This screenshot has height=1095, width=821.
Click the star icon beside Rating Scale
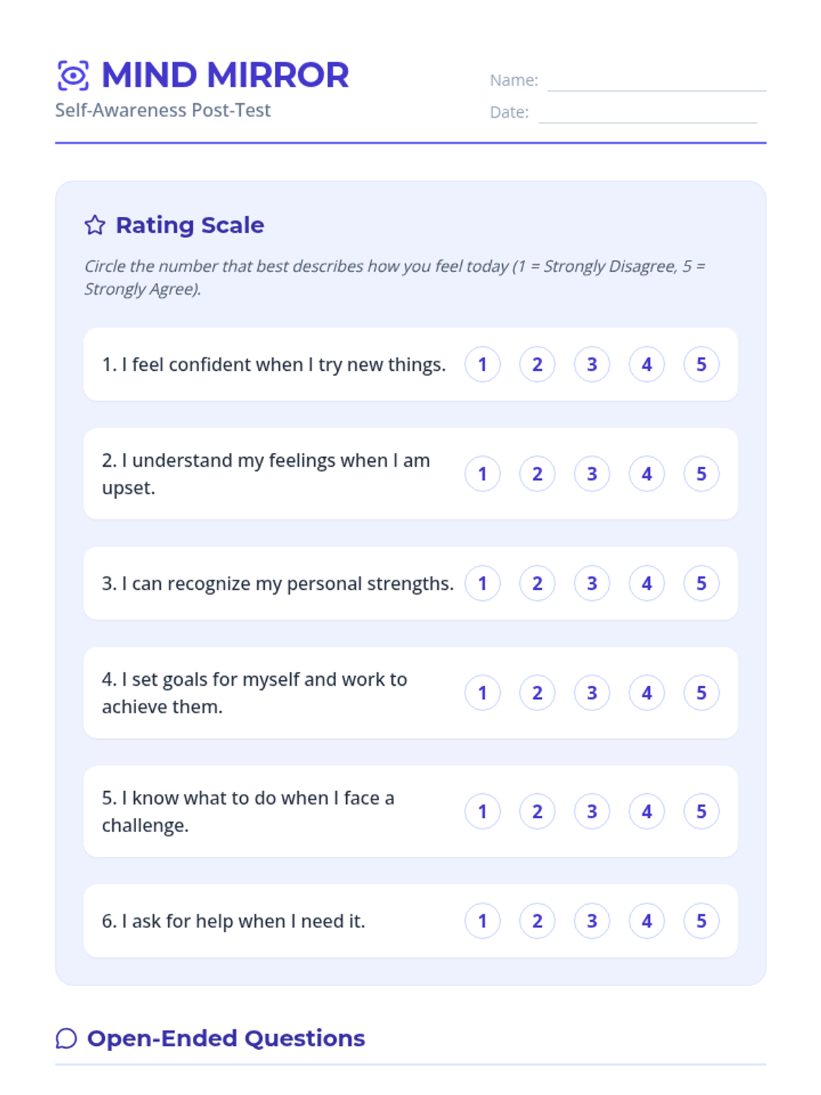[95, 225]
